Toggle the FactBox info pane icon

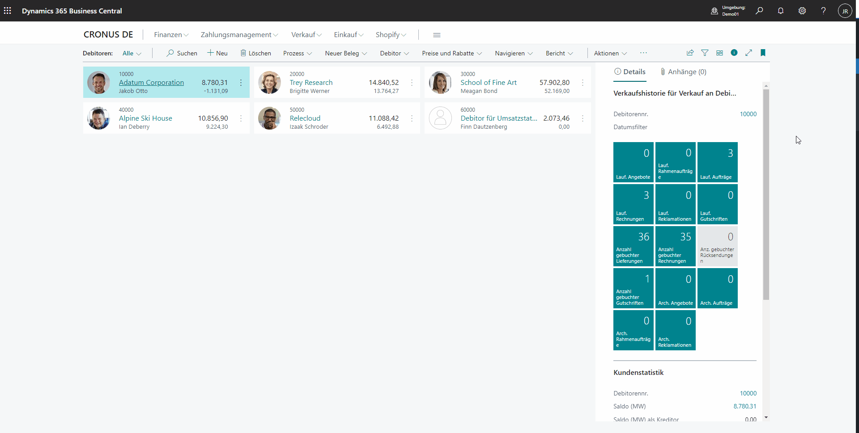[x=734, y=53]
